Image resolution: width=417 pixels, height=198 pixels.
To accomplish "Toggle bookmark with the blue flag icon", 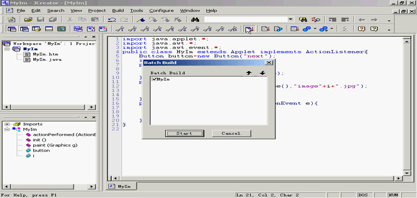I will point(140,20).
